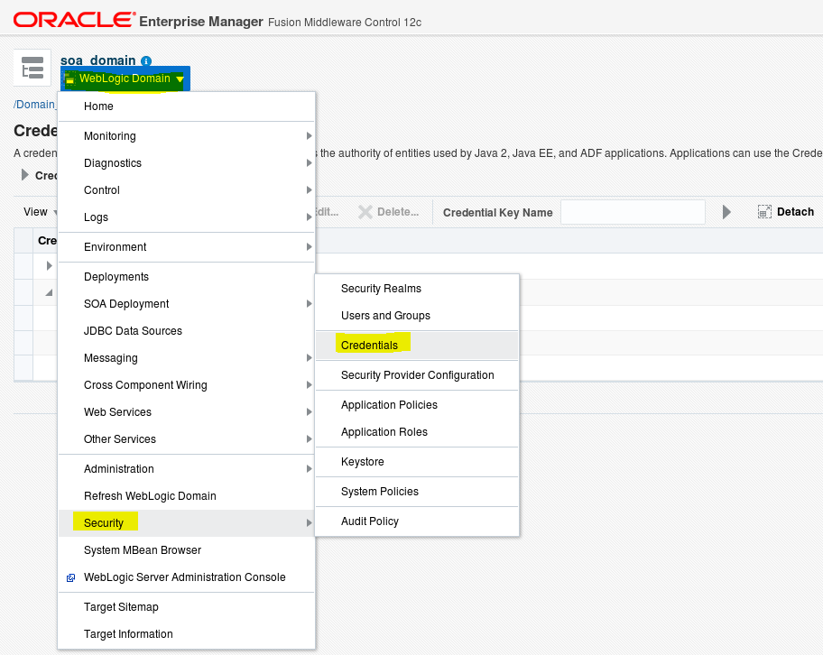
Task: Open the target navigation tree icon
Action: coord(32,68)
